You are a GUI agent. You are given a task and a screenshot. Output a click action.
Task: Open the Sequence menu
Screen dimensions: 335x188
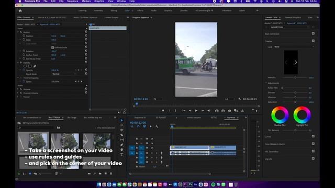pos(73,1)
